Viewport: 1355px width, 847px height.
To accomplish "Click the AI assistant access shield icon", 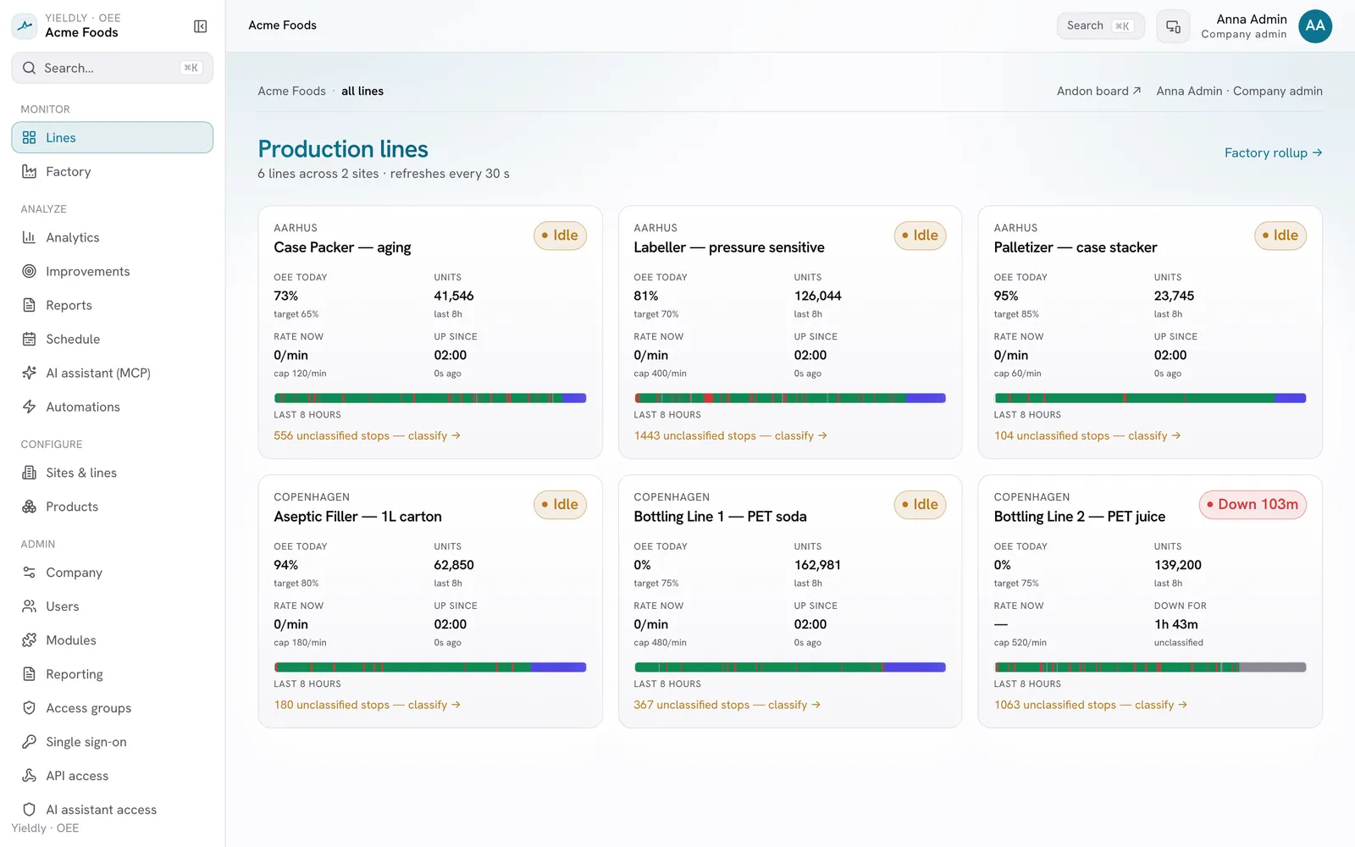I will tap(29, 810).
